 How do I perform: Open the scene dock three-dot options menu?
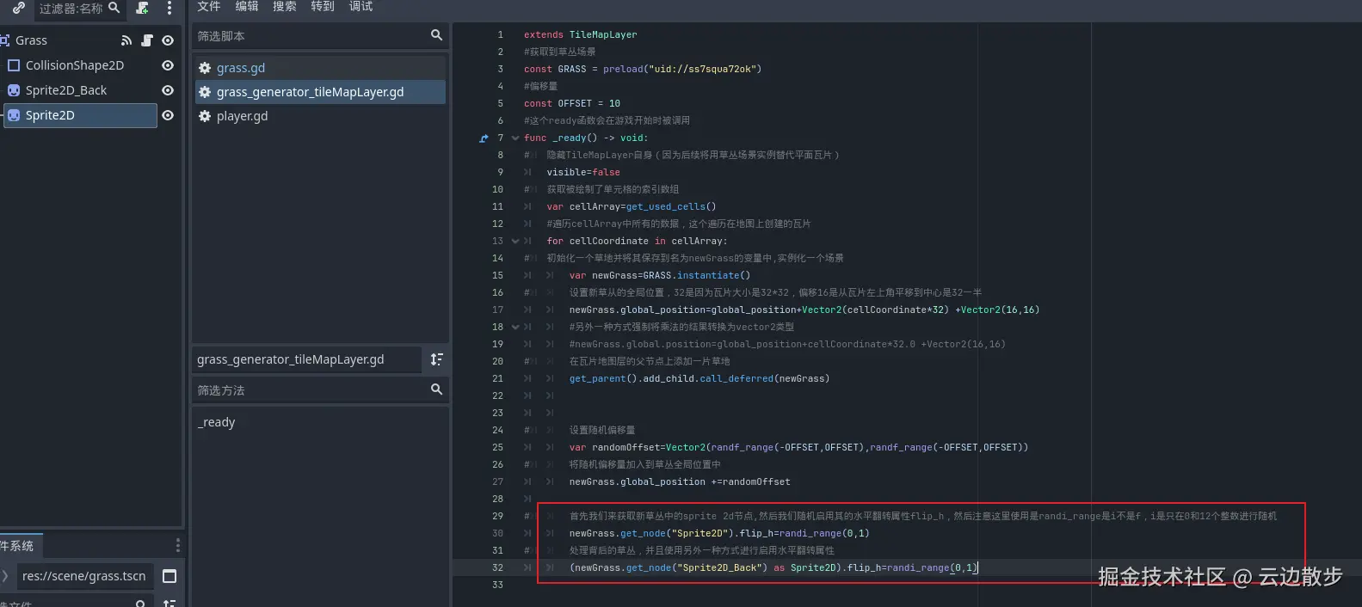[x=169, y=8]
